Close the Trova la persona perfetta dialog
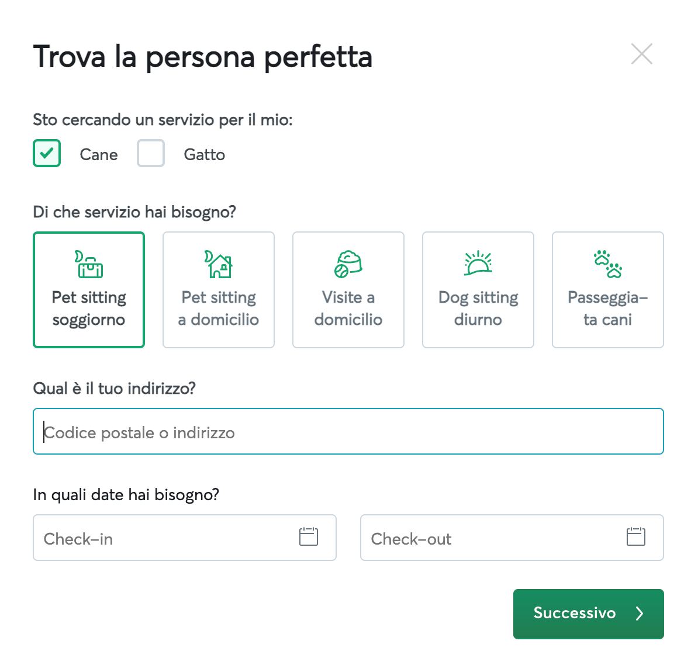Viewport: 698px width, 672px height. [x=642, y=54]
